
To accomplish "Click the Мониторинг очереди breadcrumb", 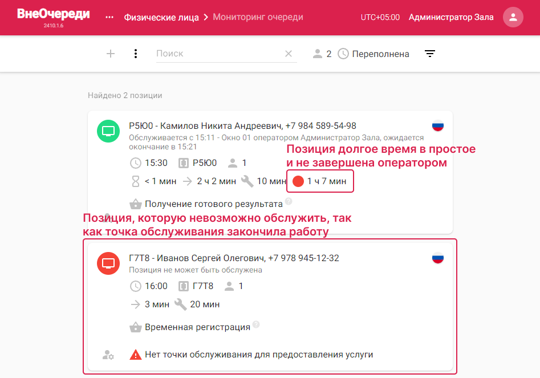I will [258, 17].
